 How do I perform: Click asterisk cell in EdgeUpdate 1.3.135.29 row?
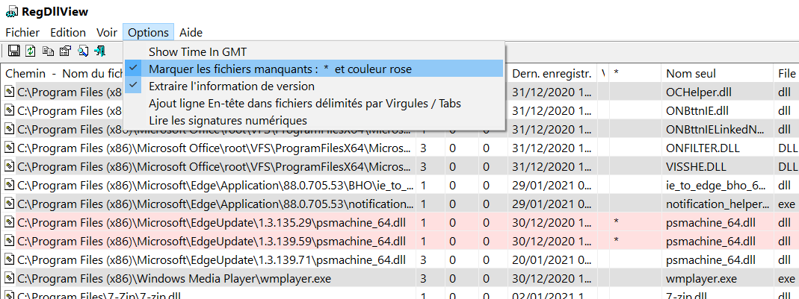(616, 223)
